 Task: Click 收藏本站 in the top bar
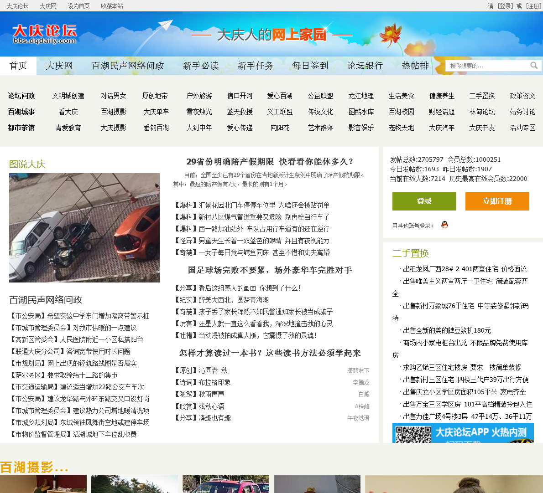point(112,6)
